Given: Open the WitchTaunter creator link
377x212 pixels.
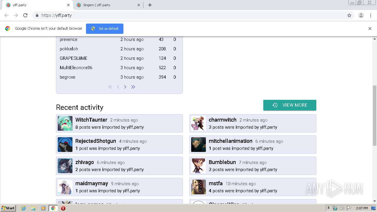Looking at the screenshot, I should click(x=91, y=120).
